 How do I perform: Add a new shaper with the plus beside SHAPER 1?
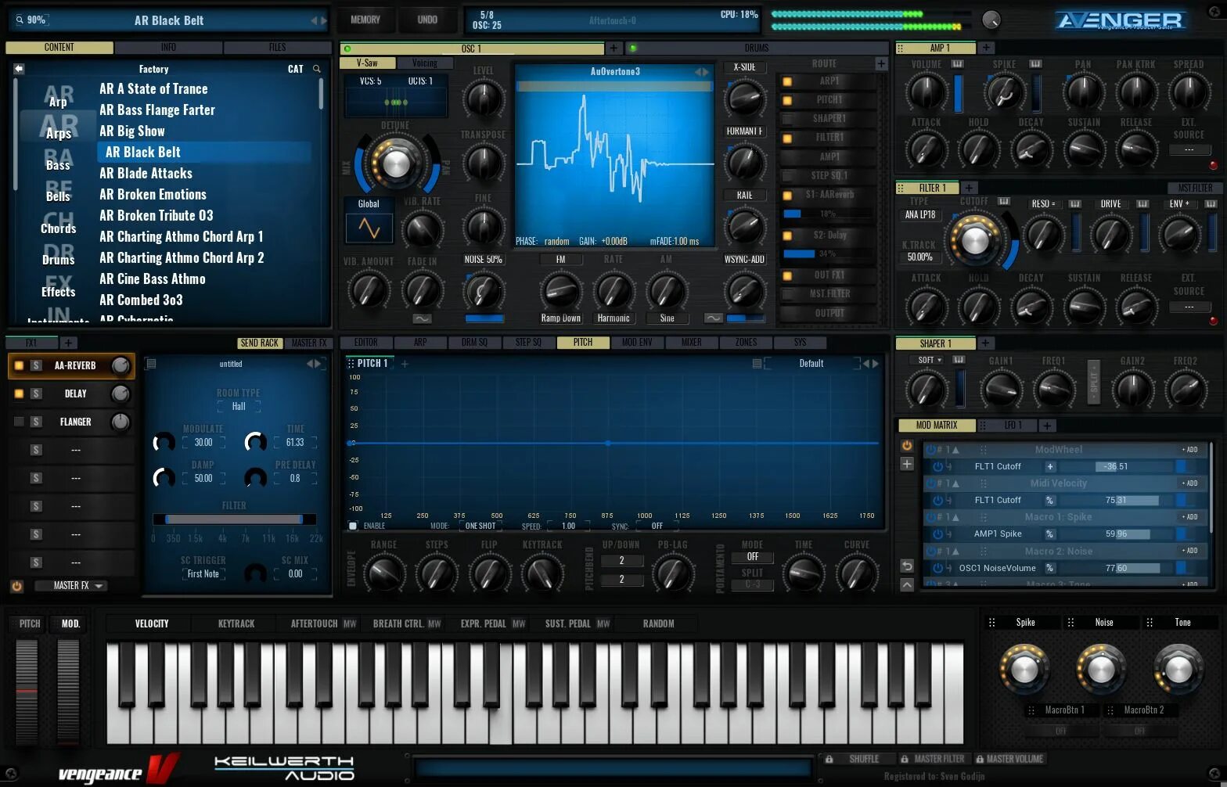pyautogui.click(x=986, y=343)
